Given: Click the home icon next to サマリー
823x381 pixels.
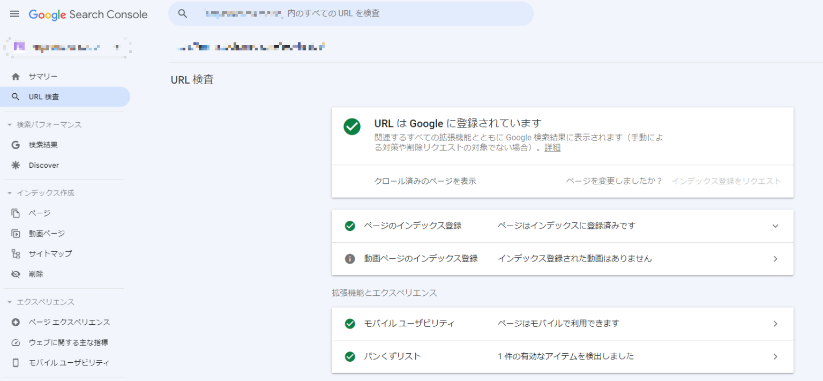Looking at the screenshot, I should point(16,77).
